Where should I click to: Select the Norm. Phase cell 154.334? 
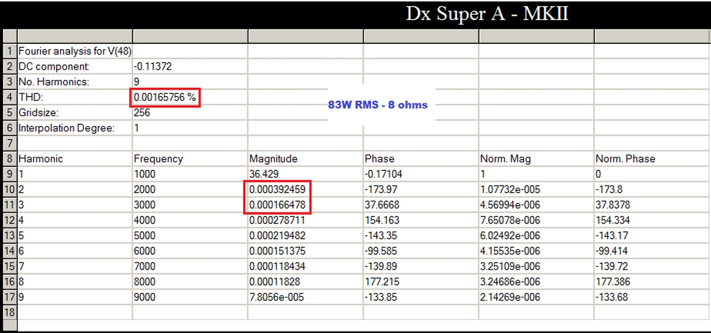[x=652, y=220]
